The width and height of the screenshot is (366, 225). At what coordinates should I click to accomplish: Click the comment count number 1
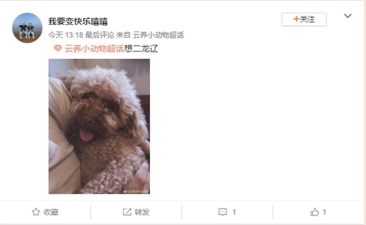click(x=234, y=212)
